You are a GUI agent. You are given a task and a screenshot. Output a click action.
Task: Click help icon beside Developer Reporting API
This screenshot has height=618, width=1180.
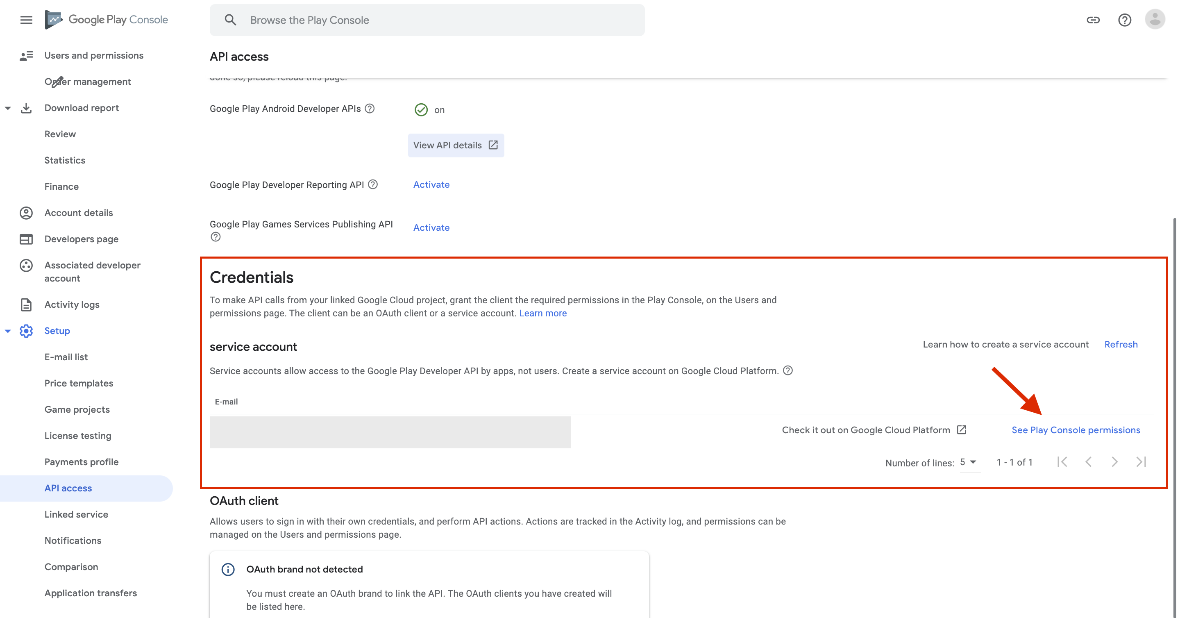(x=373, y=184)
